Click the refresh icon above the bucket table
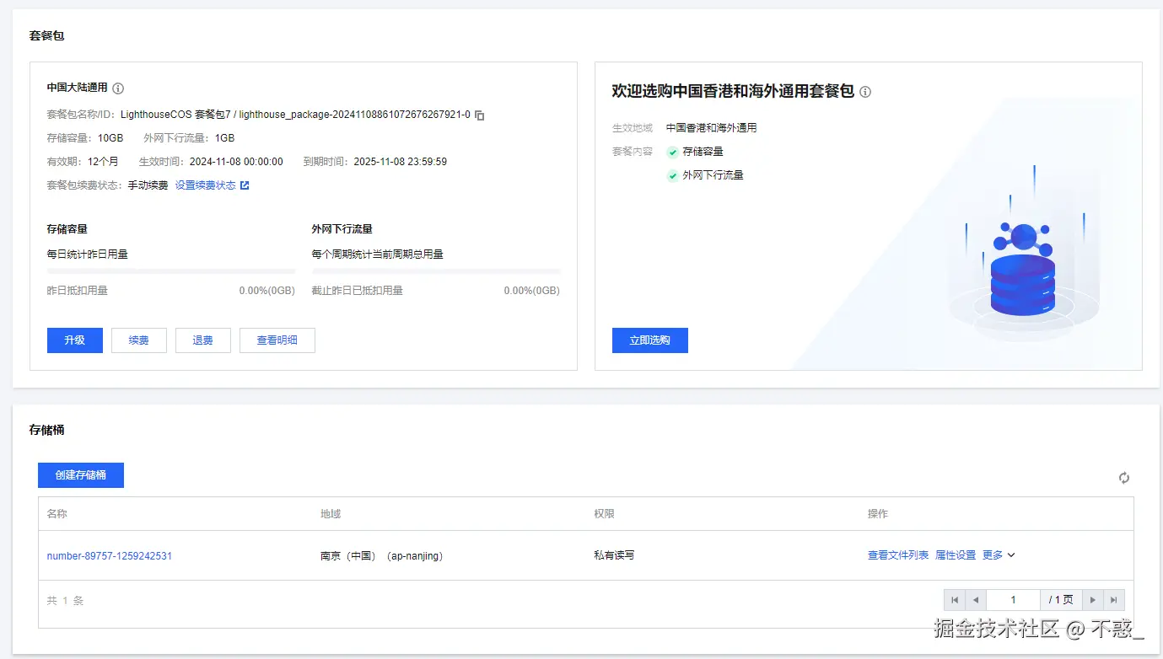 1123,477
